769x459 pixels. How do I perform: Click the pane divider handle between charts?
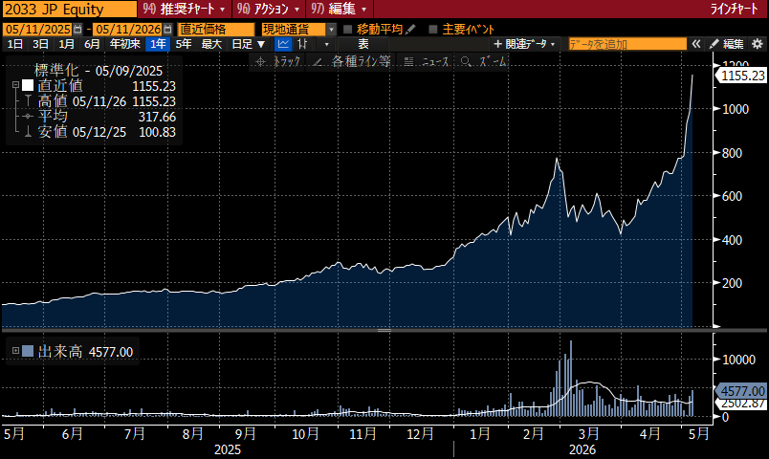coord(384,331)
